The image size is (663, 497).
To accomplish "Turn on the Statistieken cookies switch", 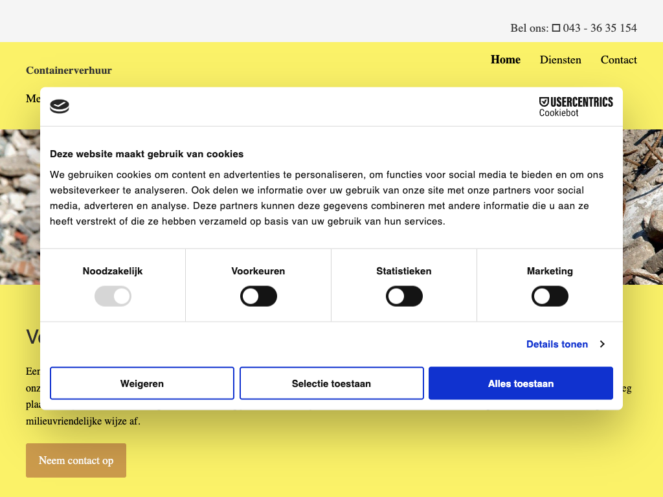I will point(404,297).
